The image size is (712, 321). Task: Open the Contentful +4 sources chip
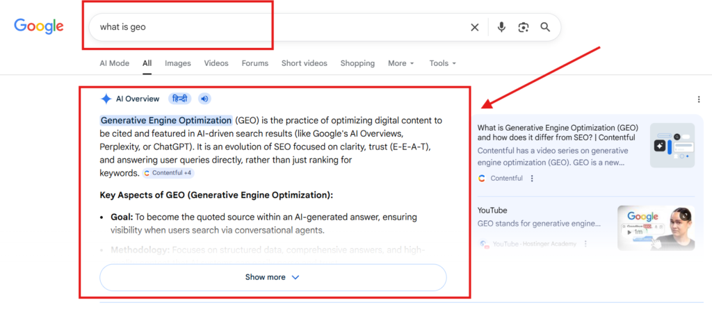168,173
